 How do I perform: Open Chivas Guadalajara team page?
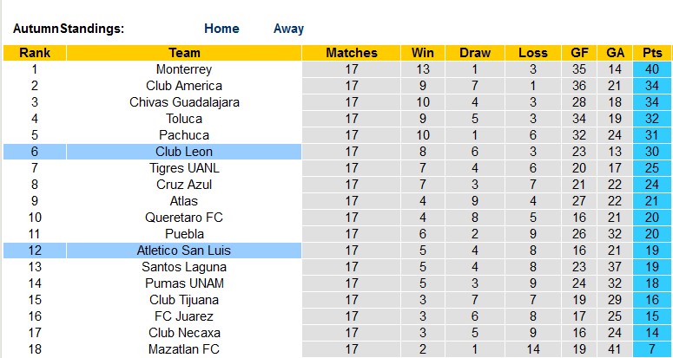click(184, 102)
